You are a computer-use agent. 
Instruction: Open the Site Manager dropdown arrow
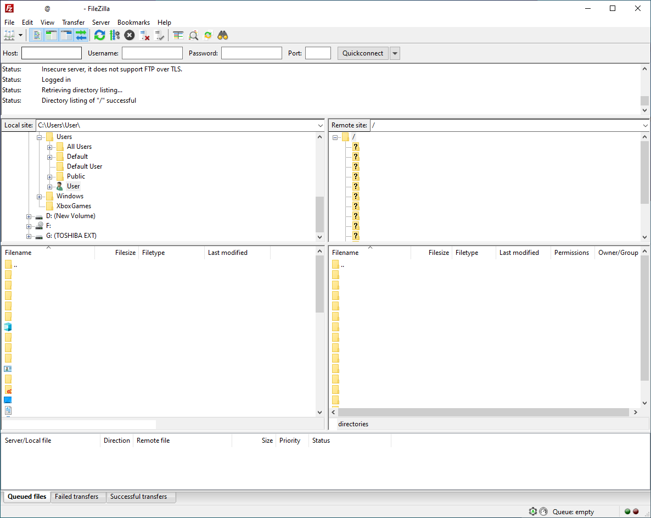point(20,35)
